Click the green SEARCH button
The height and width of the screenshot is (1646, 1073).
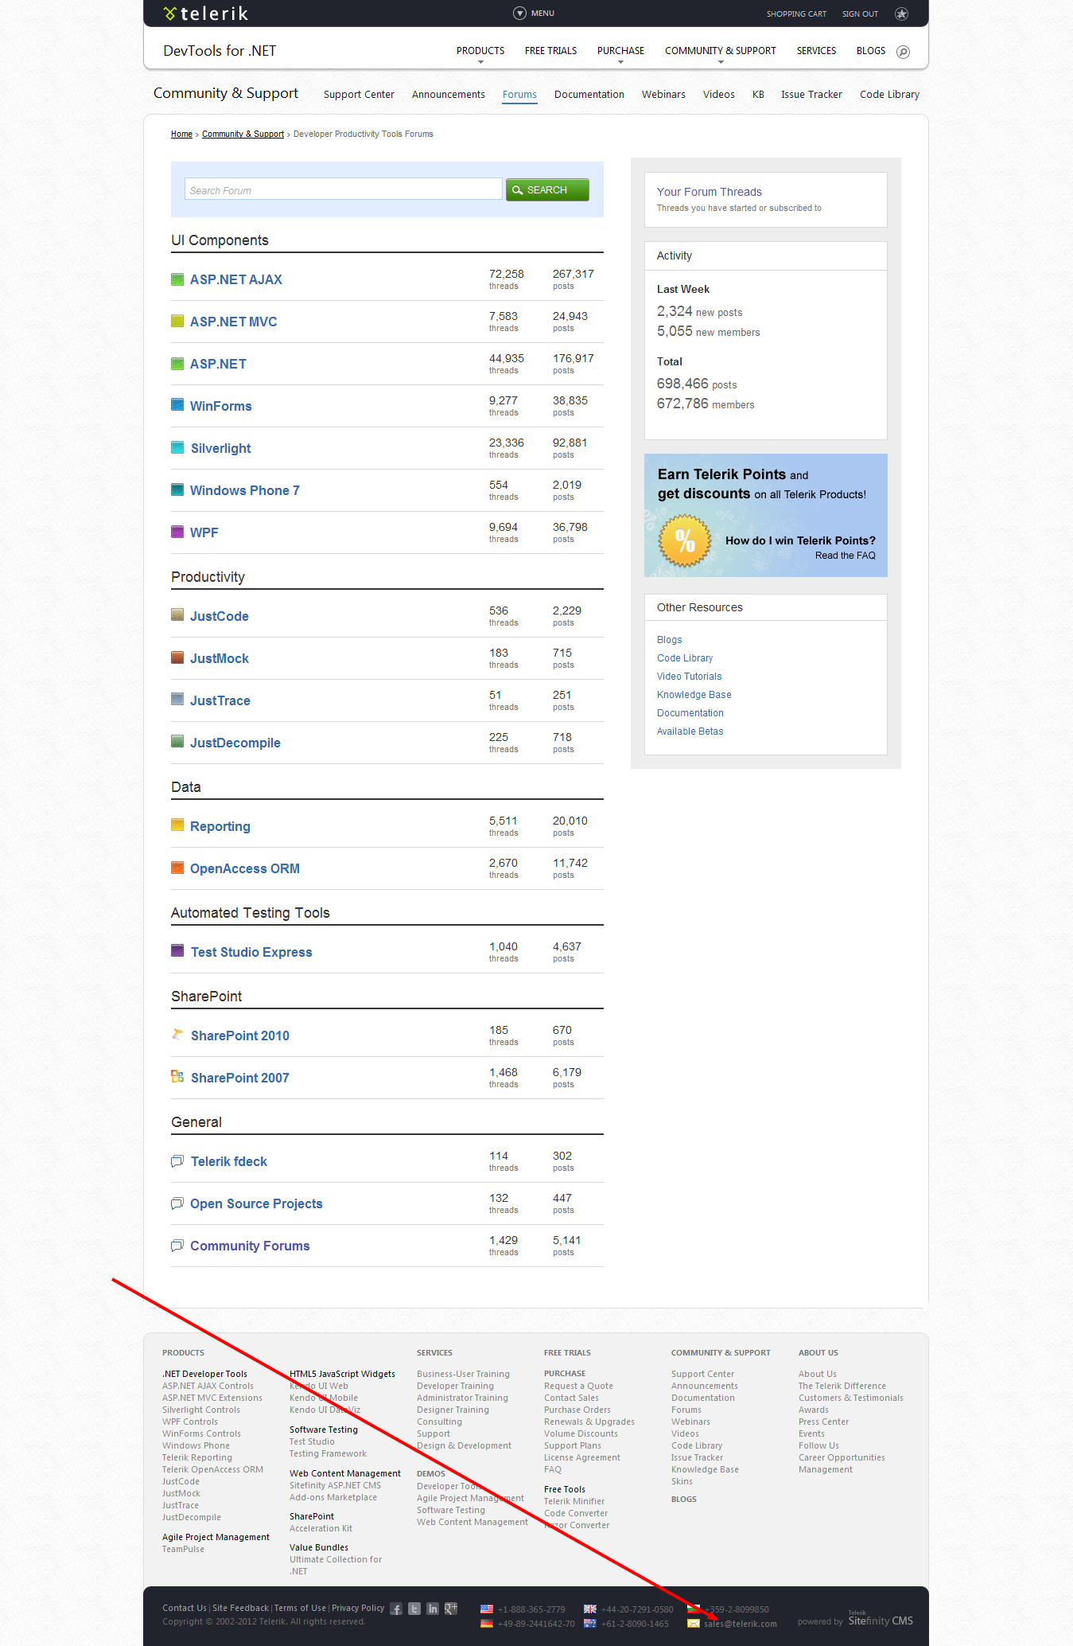click(547, 189)
